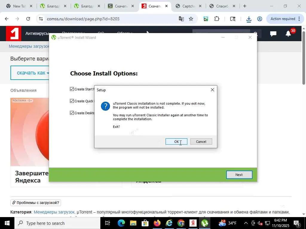Open Firefox from taskbar
The image size is (306, 229).
(157, 223)
